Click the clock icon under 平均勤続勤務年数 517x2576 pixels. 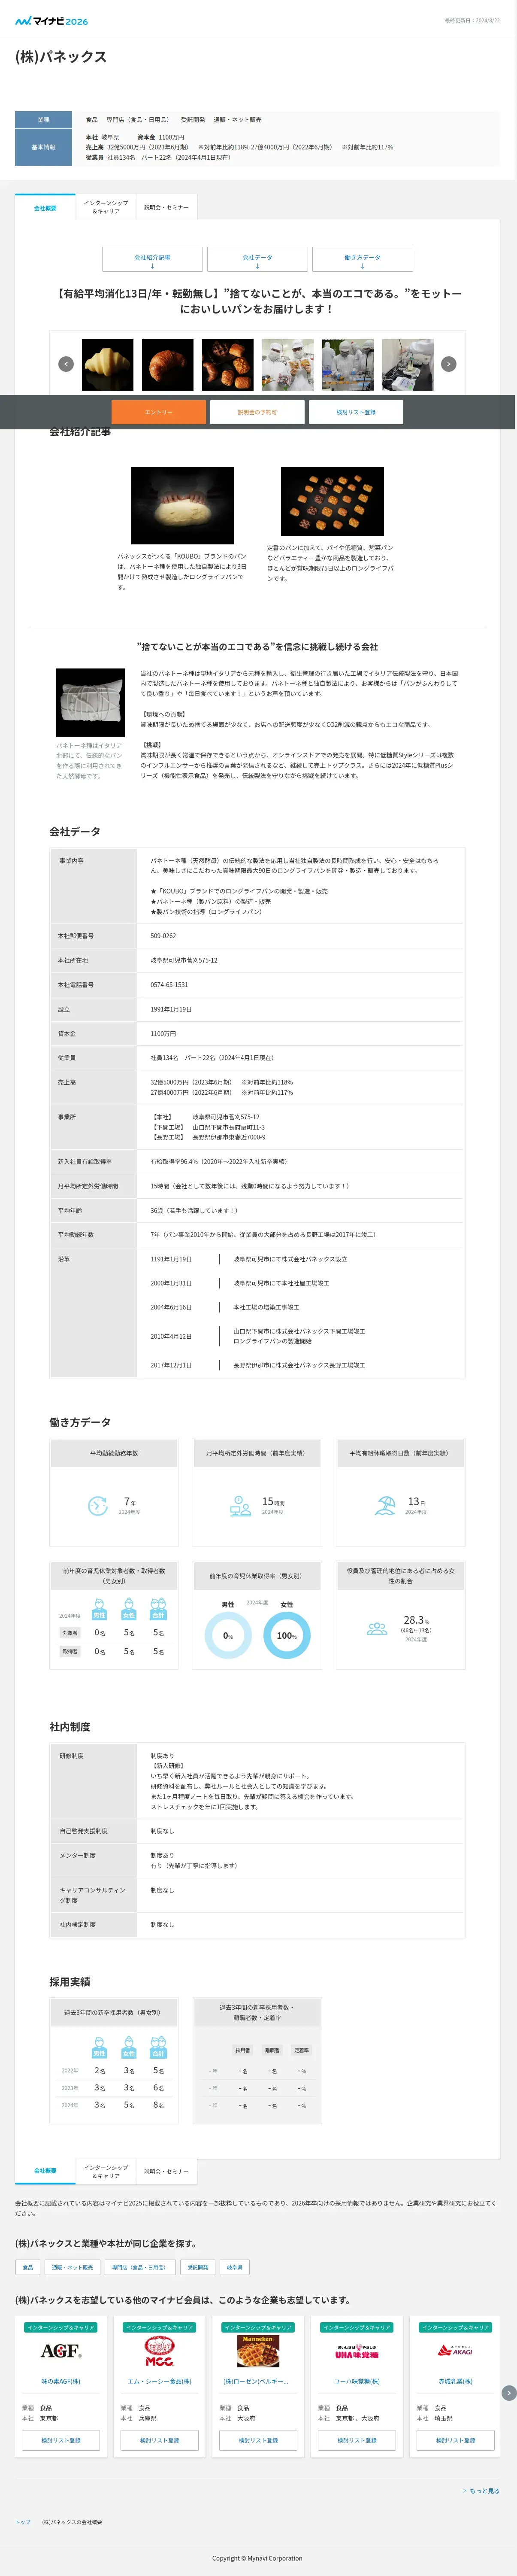coord(98,1506)
